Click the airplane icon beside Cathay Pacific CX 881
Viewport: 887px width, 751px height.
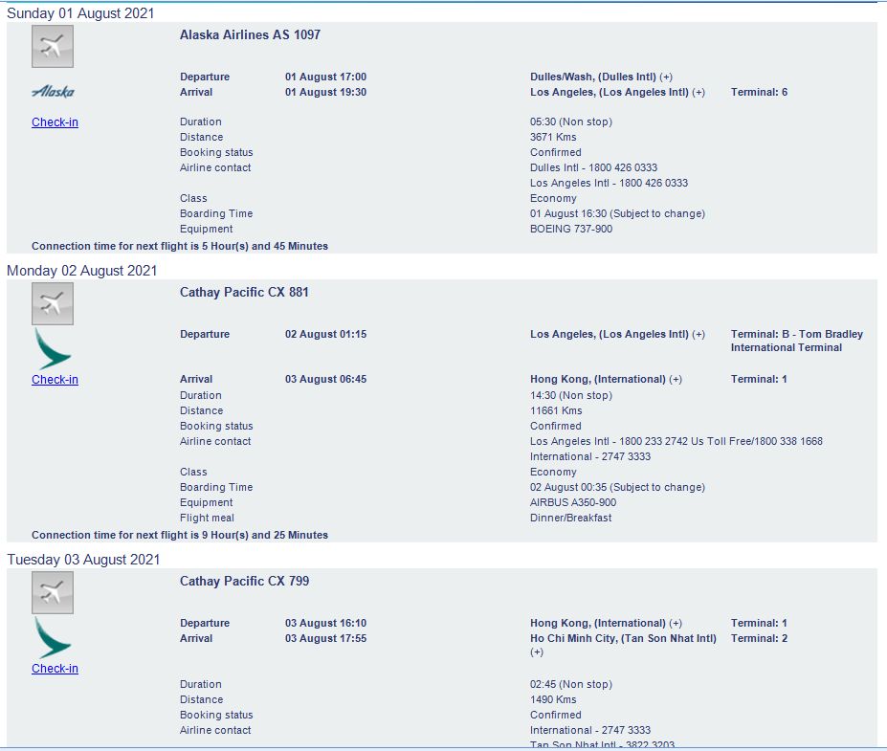point(53,303)
